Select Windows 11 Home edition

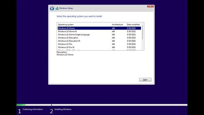99,28
